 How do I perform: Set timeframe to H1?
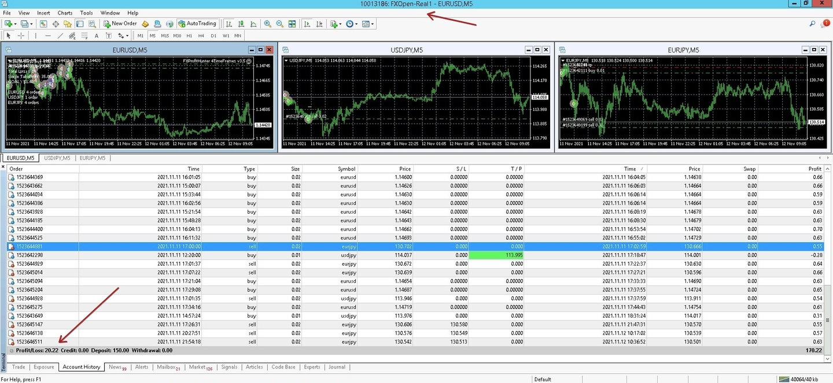pos(189,36)
